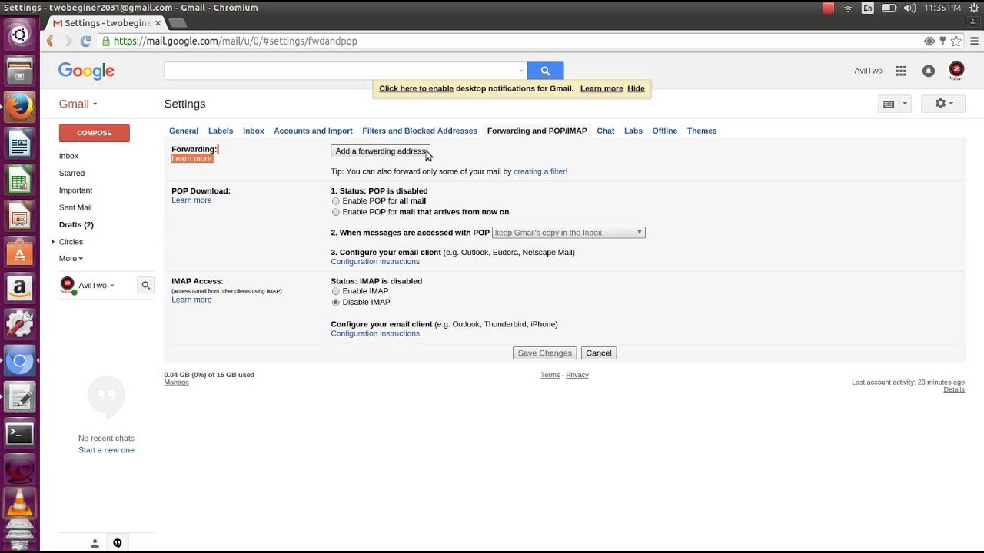
Task: Open the Ubuntu Dash home launcher
Action: tap(19, 35)
